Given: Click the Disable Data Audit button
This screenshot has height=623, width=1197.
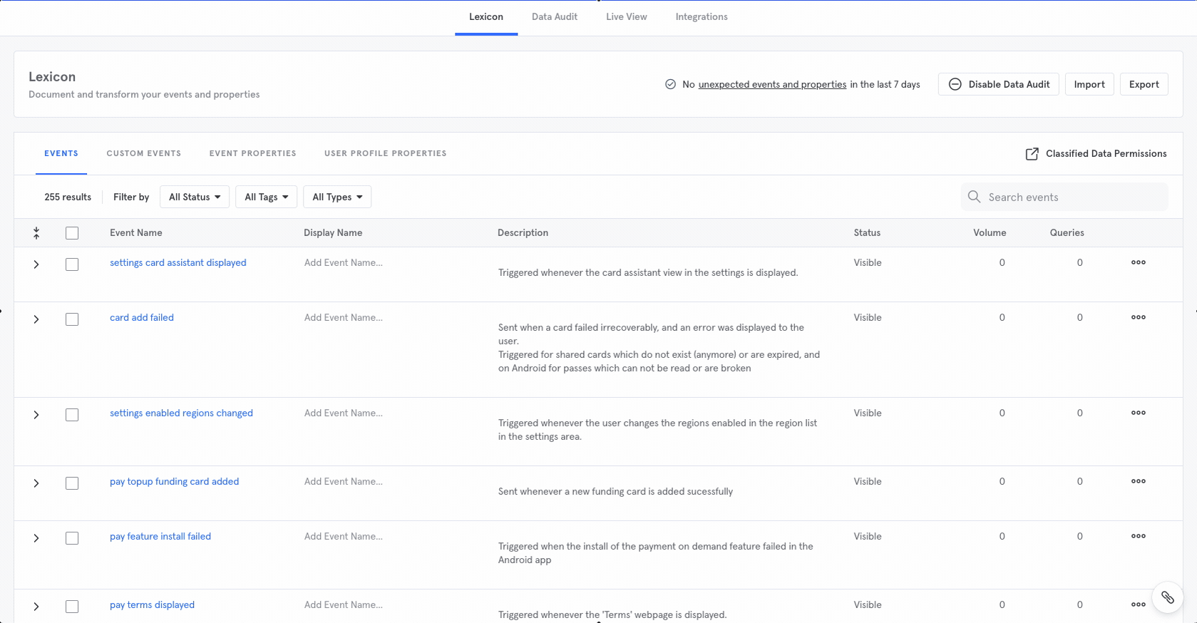Looking at the screenshot, I should [998, 84].
